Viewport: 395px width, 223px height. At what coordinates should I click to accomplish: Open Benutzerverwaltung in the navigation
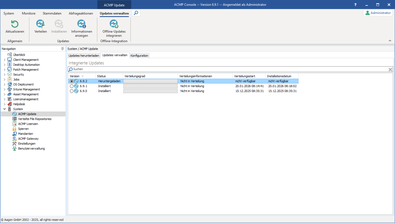click(x=31, y=148)
